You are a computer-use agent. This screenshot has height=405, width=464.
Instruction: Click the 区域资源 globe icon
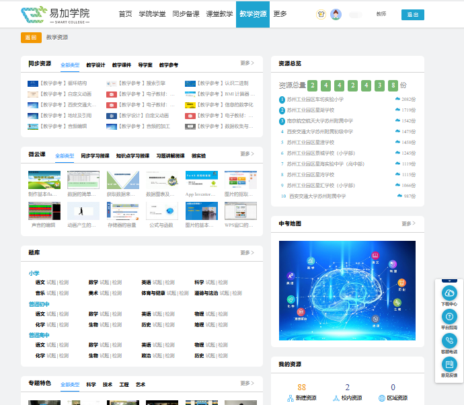click(x=382, y=398)
